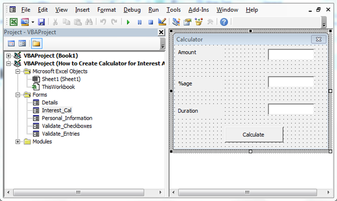This screenshot has width=337, height=201.
Task: Select Sheet1 (Sheet1) in the project tree
Action: (x=61, y=79)
